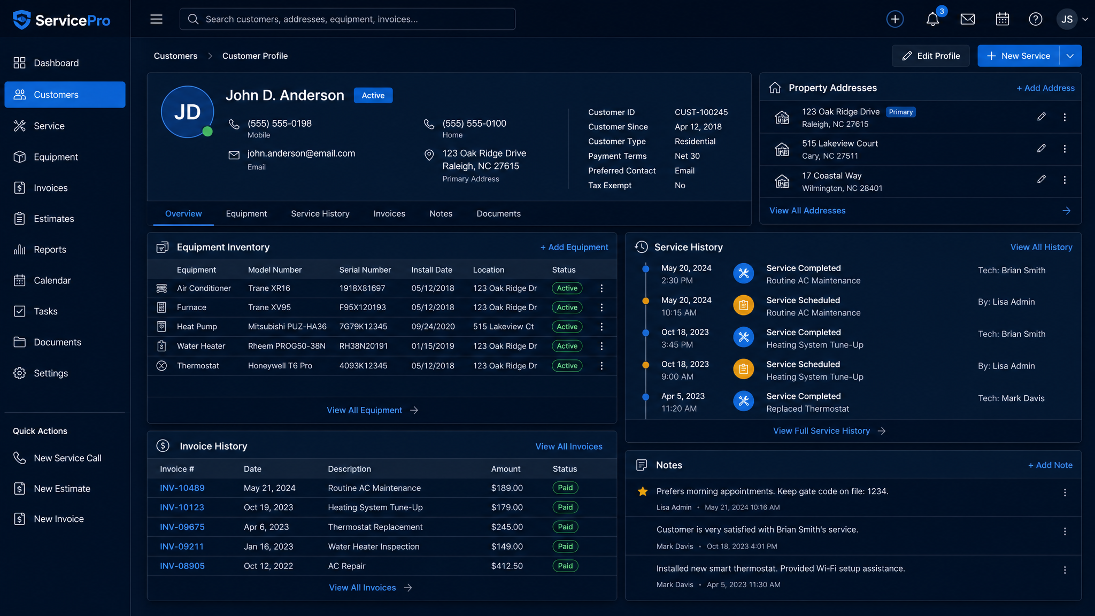Expand the New Service dropdown arrow
This screenshot has width=1095, height=616.
[1070, 56]
